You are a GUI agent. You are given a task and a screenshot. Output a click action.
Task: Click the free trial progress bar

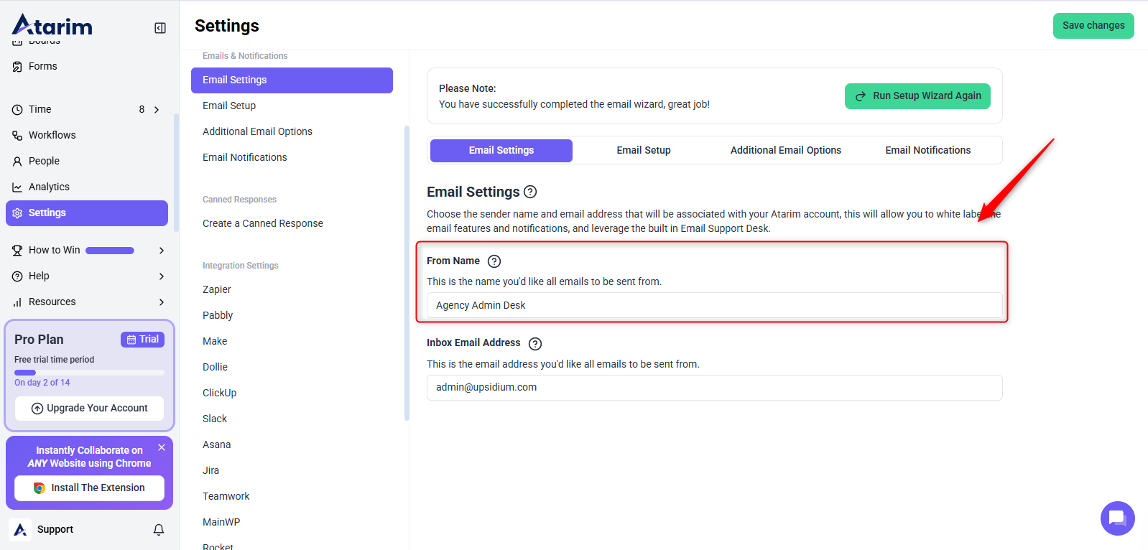coord(89,373)
